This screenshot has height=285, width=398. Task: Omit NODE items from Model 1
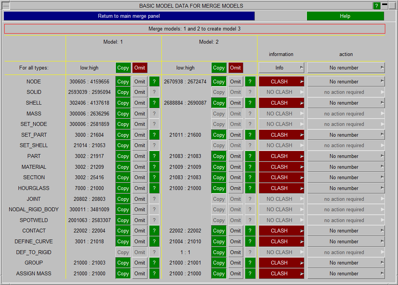tap(140, 81)
